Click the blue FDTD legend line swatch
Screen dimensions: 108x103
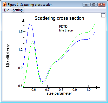(57, 26)
